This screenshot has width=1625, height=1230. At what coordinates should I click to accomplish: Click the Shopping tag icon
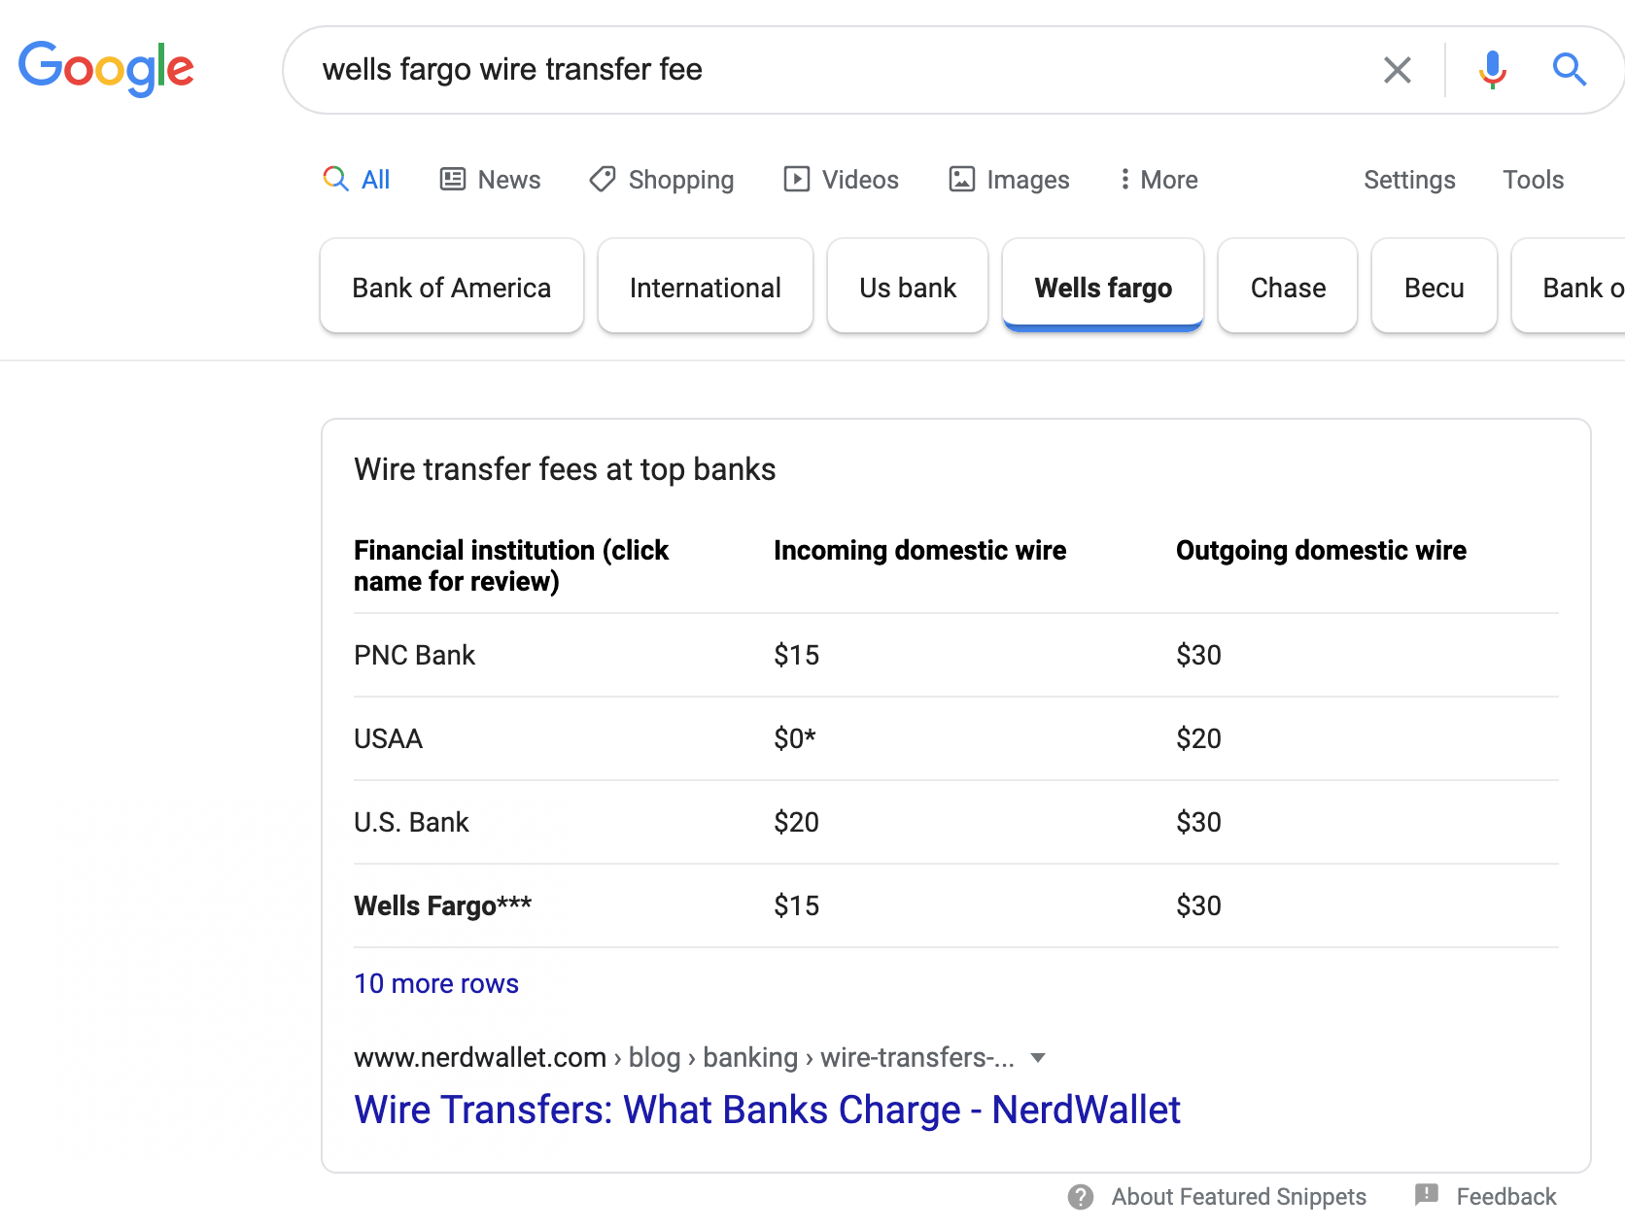click(602, 179)
